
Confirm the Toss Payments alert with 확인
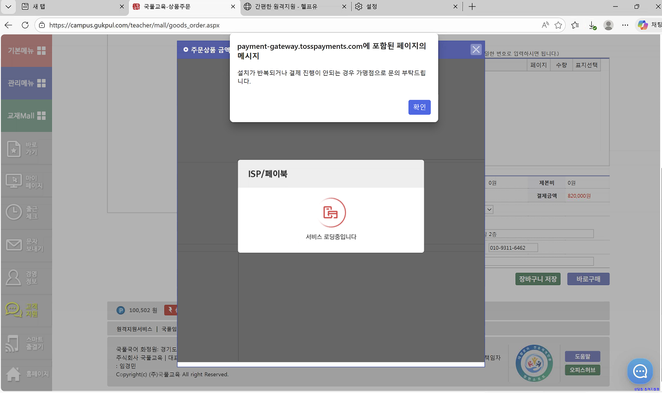(419, 107)
